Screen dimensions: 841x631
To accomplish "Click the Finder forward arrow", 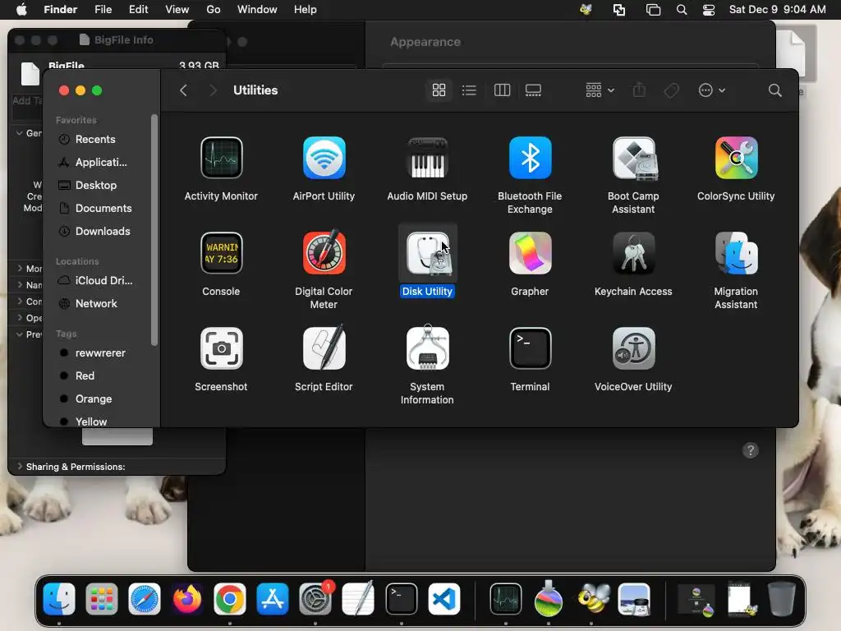I will 213,90.
